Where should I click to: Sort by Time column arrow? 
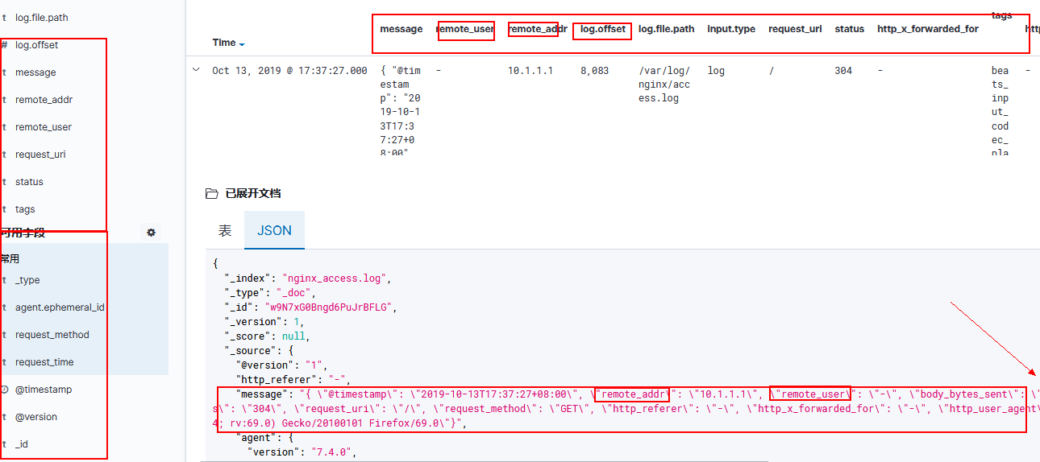[x=242, y=43]
